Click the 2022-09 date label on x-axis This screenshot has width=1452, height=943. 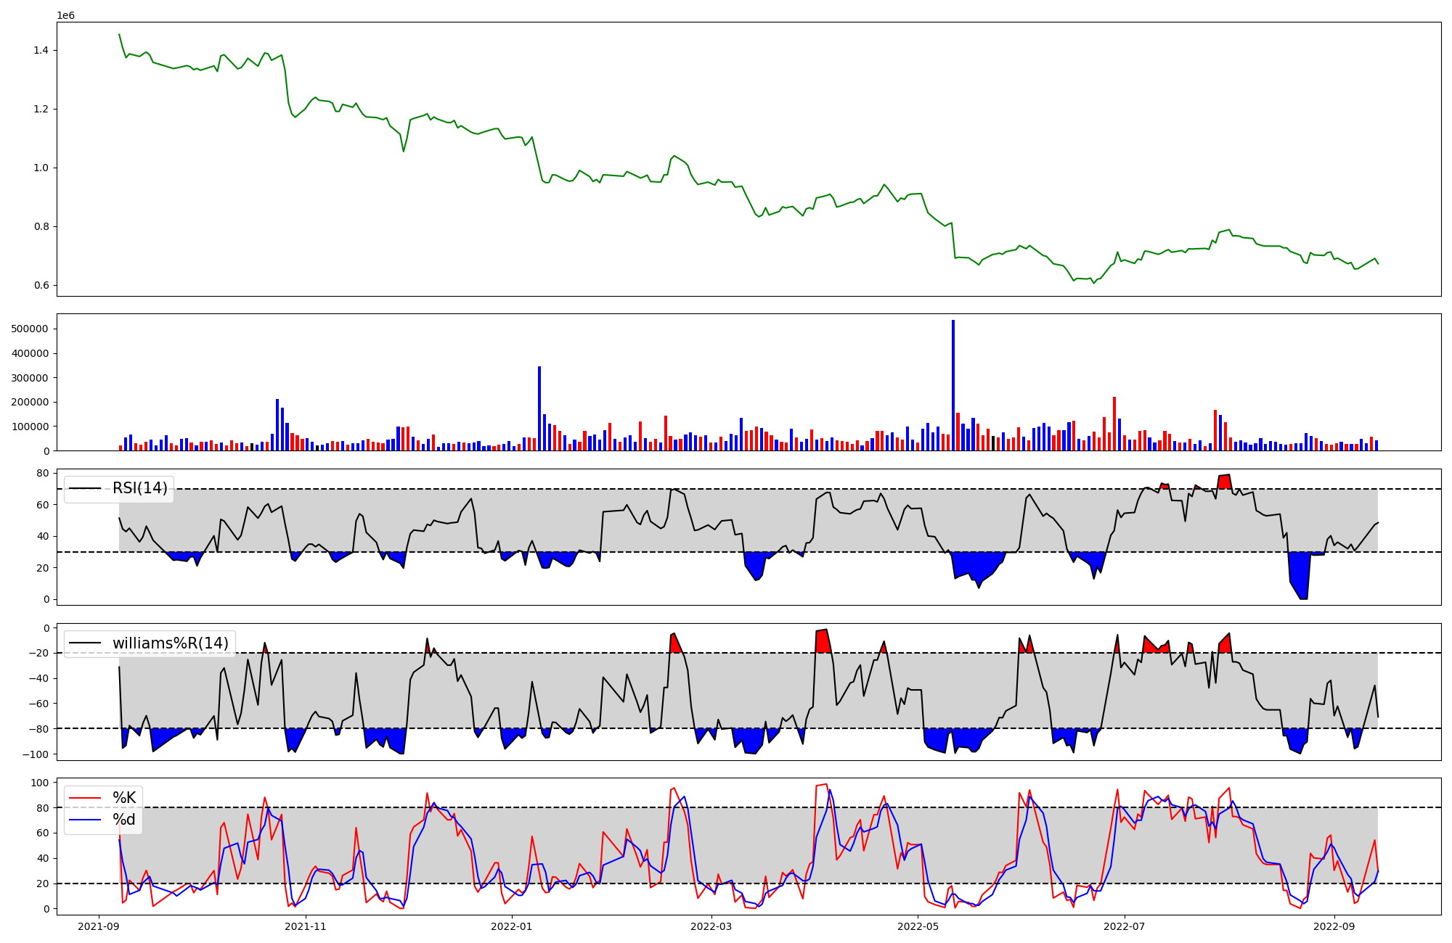point(1334,926)
